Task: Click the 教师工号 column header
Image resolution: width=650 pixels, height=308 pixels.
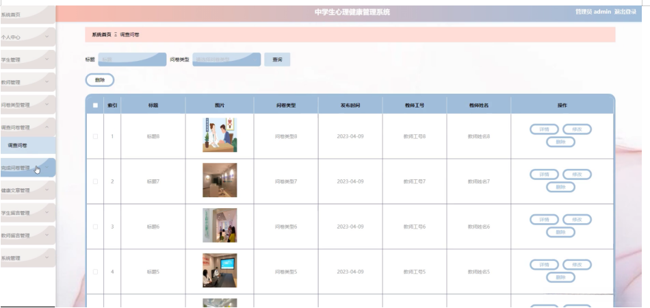Action: coord(415,105)
